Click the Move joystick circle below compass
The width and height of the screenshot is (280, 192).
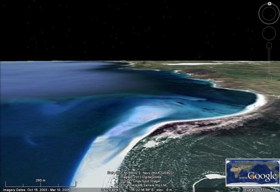(269, 33)
